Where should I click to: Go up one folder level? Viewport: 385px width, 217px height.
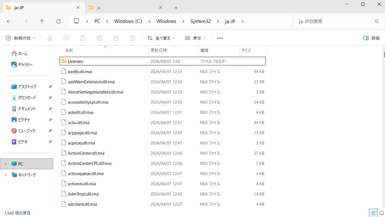42,21
